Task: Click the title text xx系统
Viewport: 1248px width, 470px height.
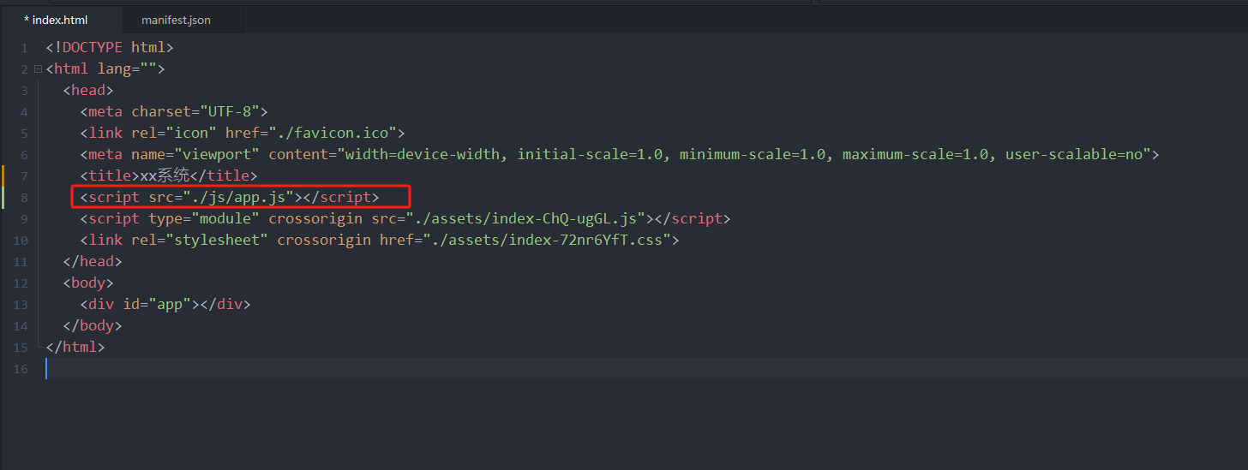Action: coord(165,176)
